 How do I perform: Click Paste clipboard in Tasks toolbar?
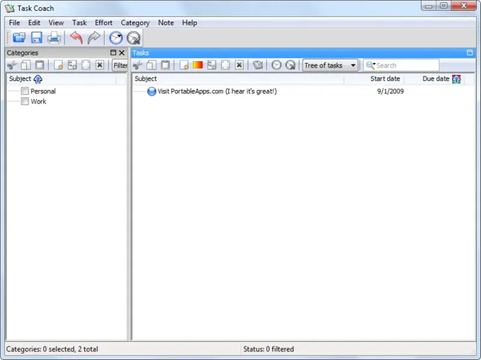click(165, 65)
